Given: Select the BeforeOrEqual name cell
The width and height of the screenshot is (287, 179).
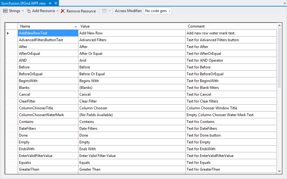Looking at the screenshot, I should pos(48,74).
